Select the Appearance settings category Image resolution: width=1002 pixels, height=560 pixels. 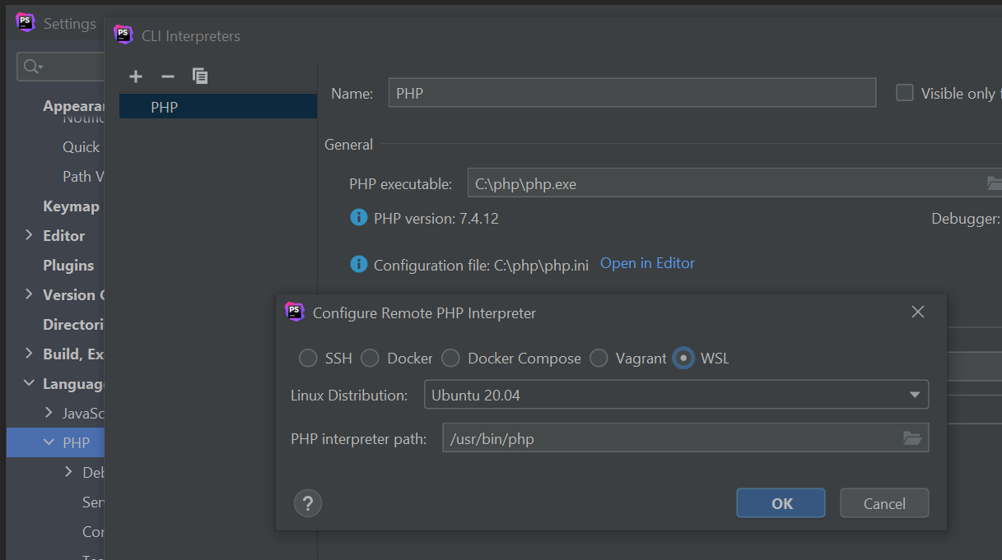73,105
